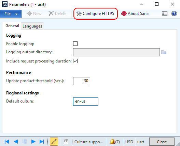Screen dimensions: 180x146
Task: Select the General tab
Action: pos(12,26)
